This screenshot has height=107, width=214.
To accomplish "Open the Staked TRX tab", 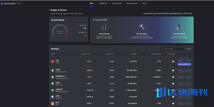I will pyautogui.click(x=103, y=3).
